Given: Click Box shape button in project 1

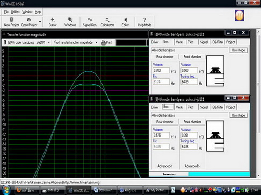Looking at the screenshot, I should (238, 50).
